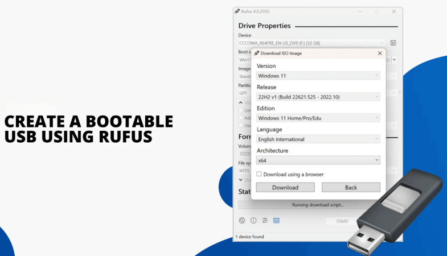Click the Drive Properties heading

265,26
